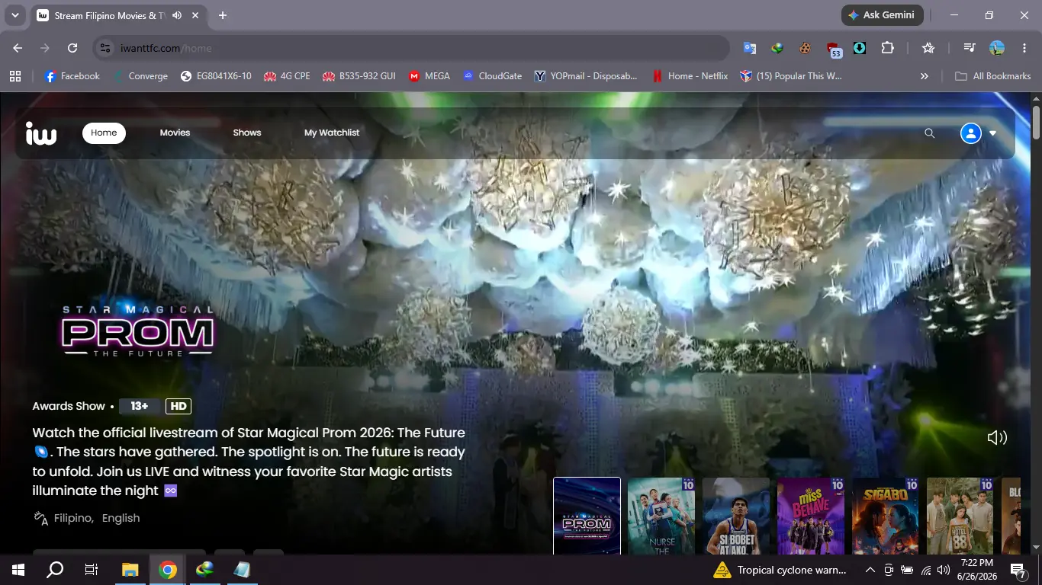This screenshot has width=1042, height=585.
Task: Click the browser forward arrow
Action: pos(45,48)
